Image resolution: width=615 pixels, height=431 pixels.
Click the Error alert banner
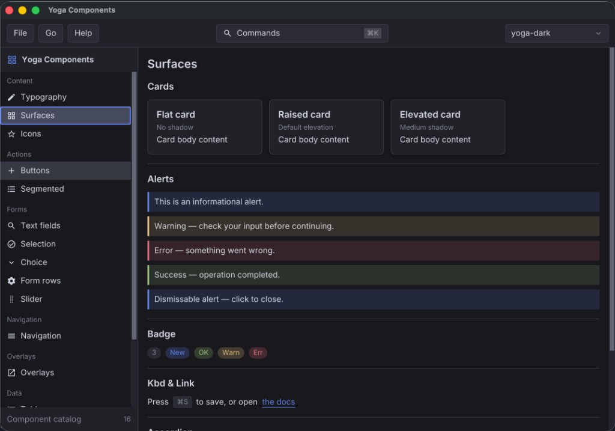click(x=374, y=251)
